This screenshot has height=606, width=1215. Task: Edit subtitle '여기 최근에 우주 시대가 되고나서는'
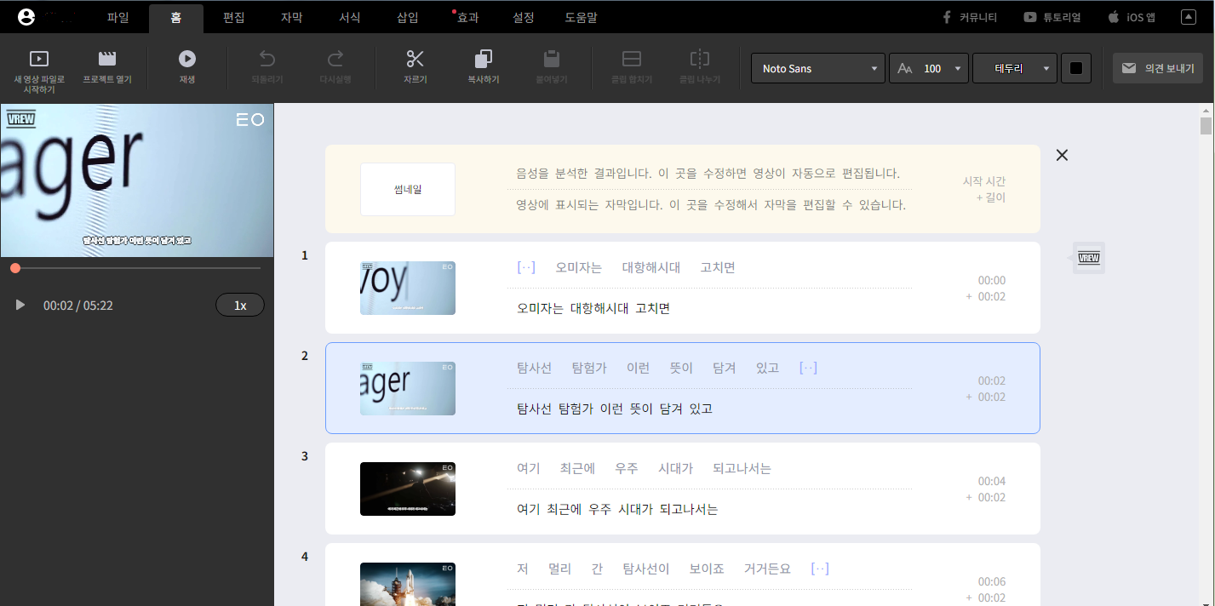tap(618, 509)
